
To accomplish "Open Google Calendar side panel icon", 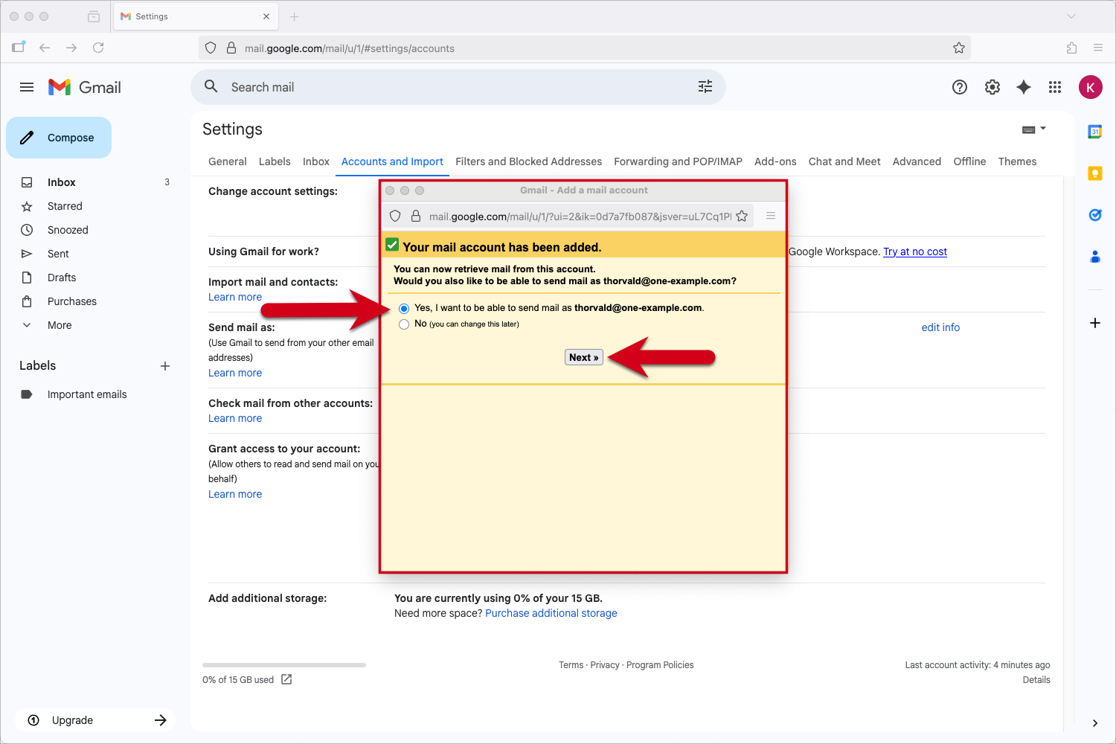I will [x=1095, y=132].
